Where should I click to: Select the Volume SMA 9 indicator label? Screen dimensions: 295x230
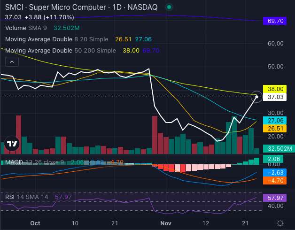coord(27,28)
